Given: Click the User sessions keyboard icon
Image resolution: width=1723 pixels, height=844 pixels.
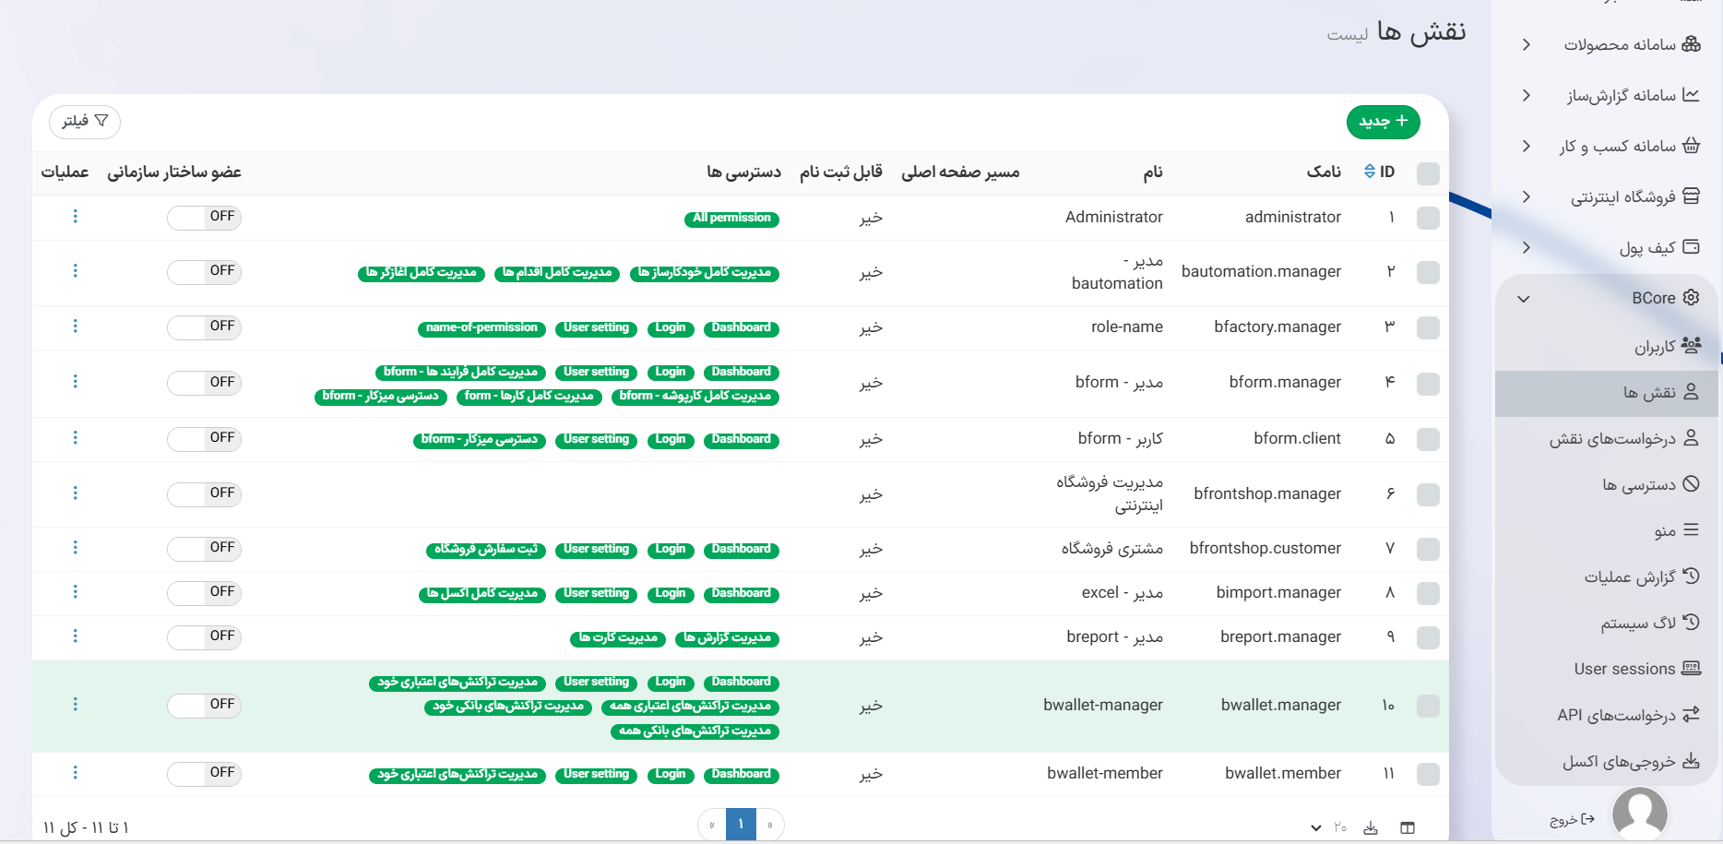Looking at the screenshot, I should [x=1691, y=668].
